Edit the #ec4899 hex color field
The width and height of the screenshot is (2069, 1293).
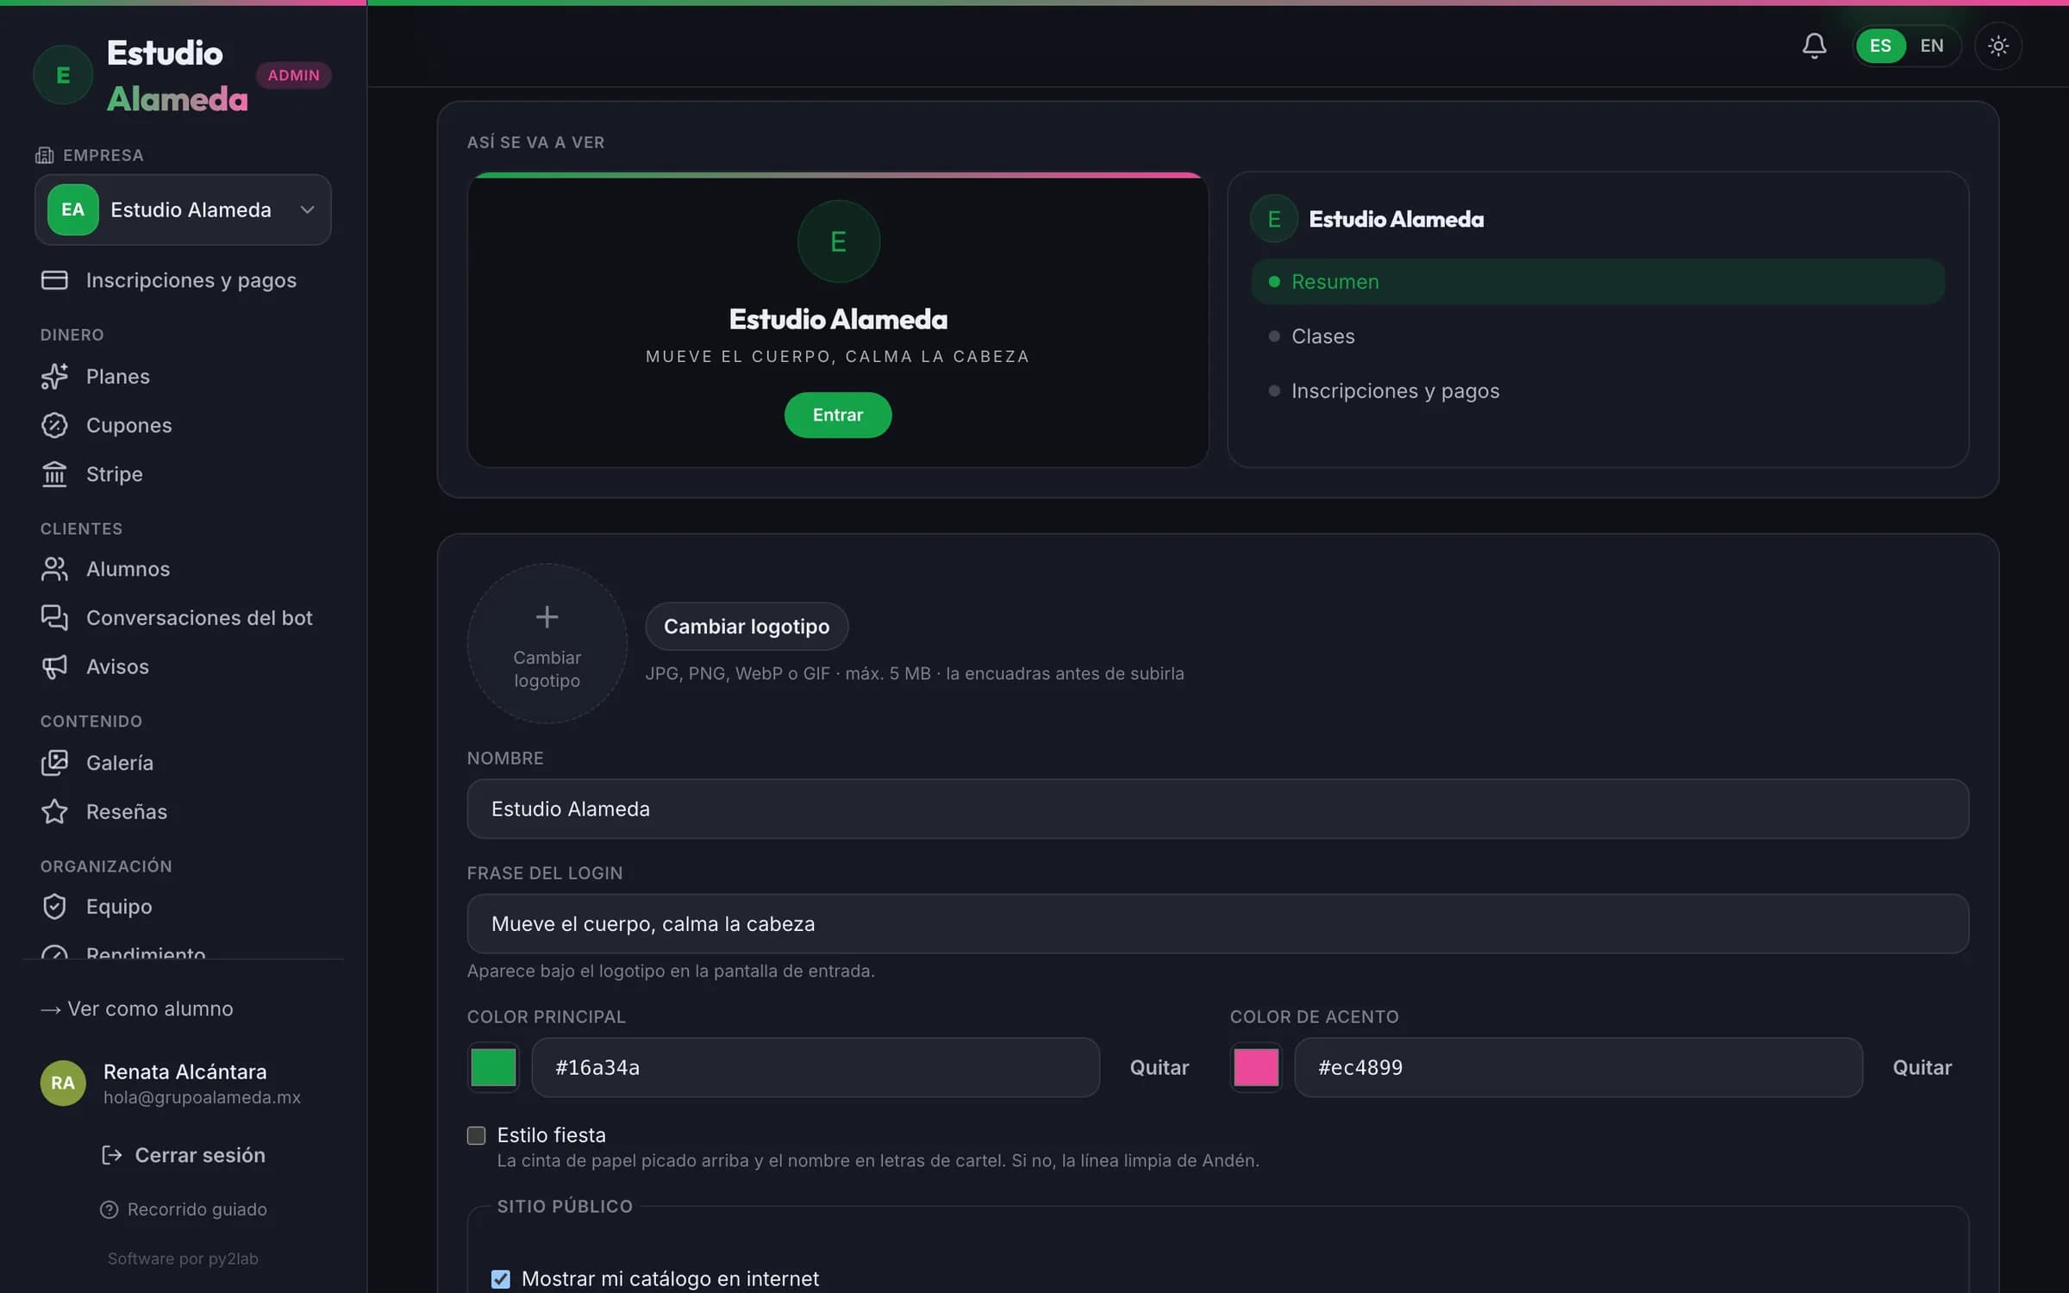click(1578, 1067)
